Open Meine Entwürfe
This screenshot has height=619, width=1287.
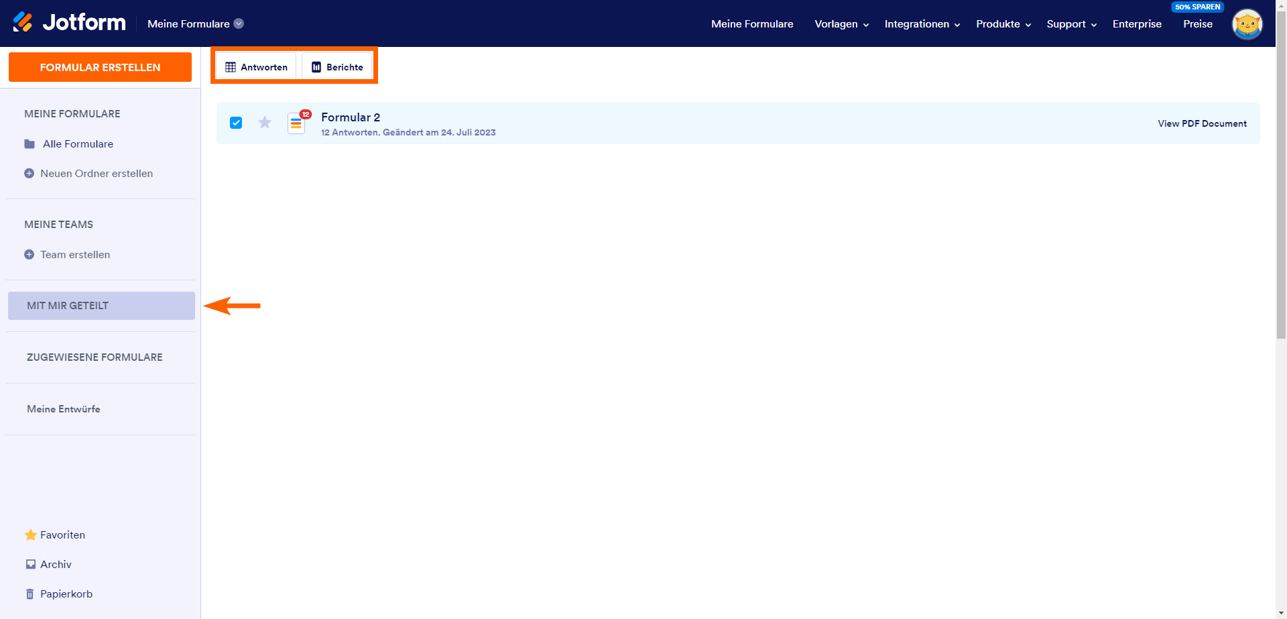(x=64, y=409)
